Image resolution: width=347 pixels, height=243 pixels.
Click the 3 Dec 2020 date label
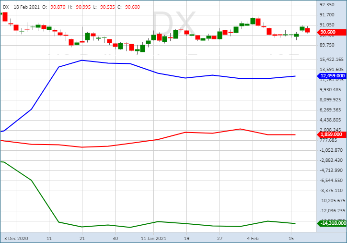point(16,239)
